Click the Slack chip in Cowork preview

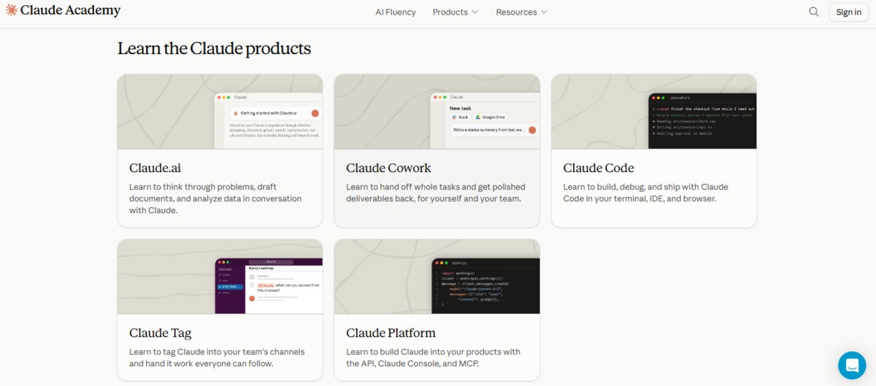click(460, 117)
